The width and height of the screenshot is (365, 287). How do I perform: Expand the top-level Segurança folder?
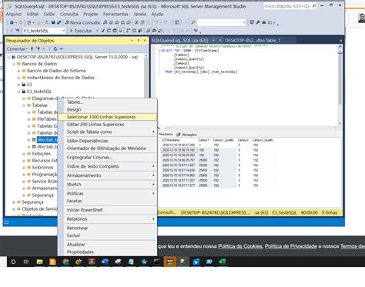pyautogui.click(x=14, y=202)
